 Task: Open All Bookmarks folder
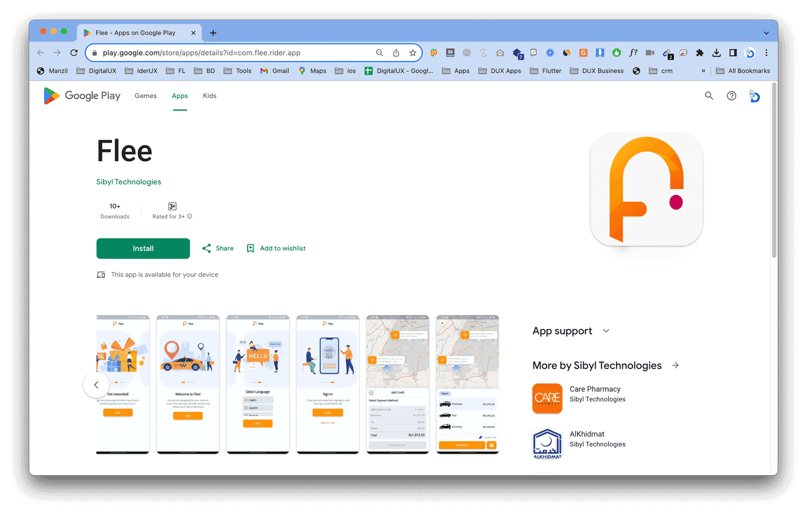pos(743,71)
